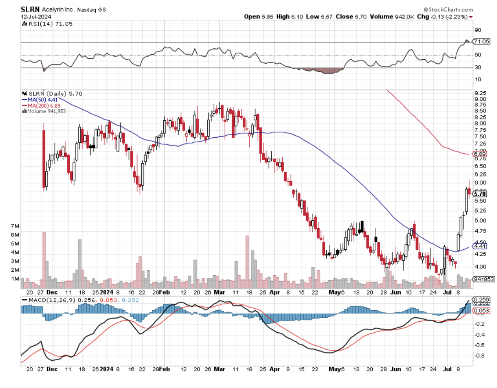497x388 pixels.
Task: Click the SLRN ticker symbol in the title
Action: point(30,9)
